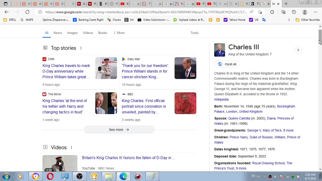This screenshot has height=181, width=322.
Task: Open Videos section options three dots
Action: click(71, 148)
